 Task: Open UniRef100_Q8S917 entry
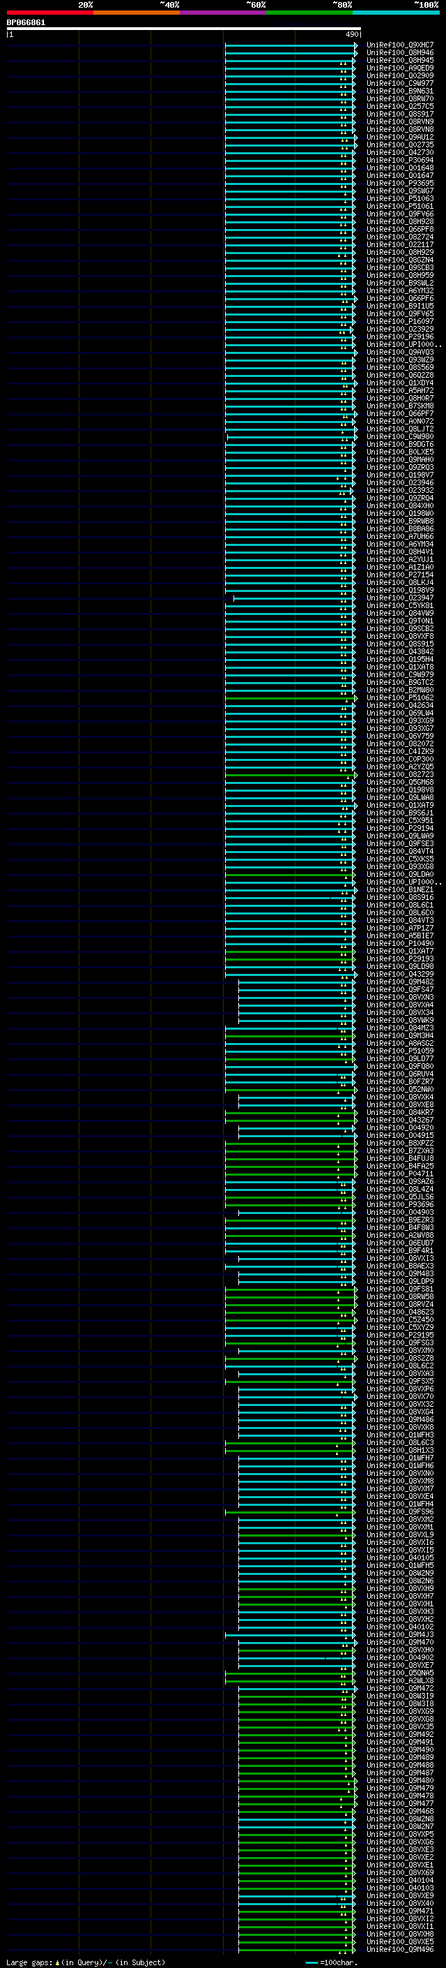tap(400, 114)
